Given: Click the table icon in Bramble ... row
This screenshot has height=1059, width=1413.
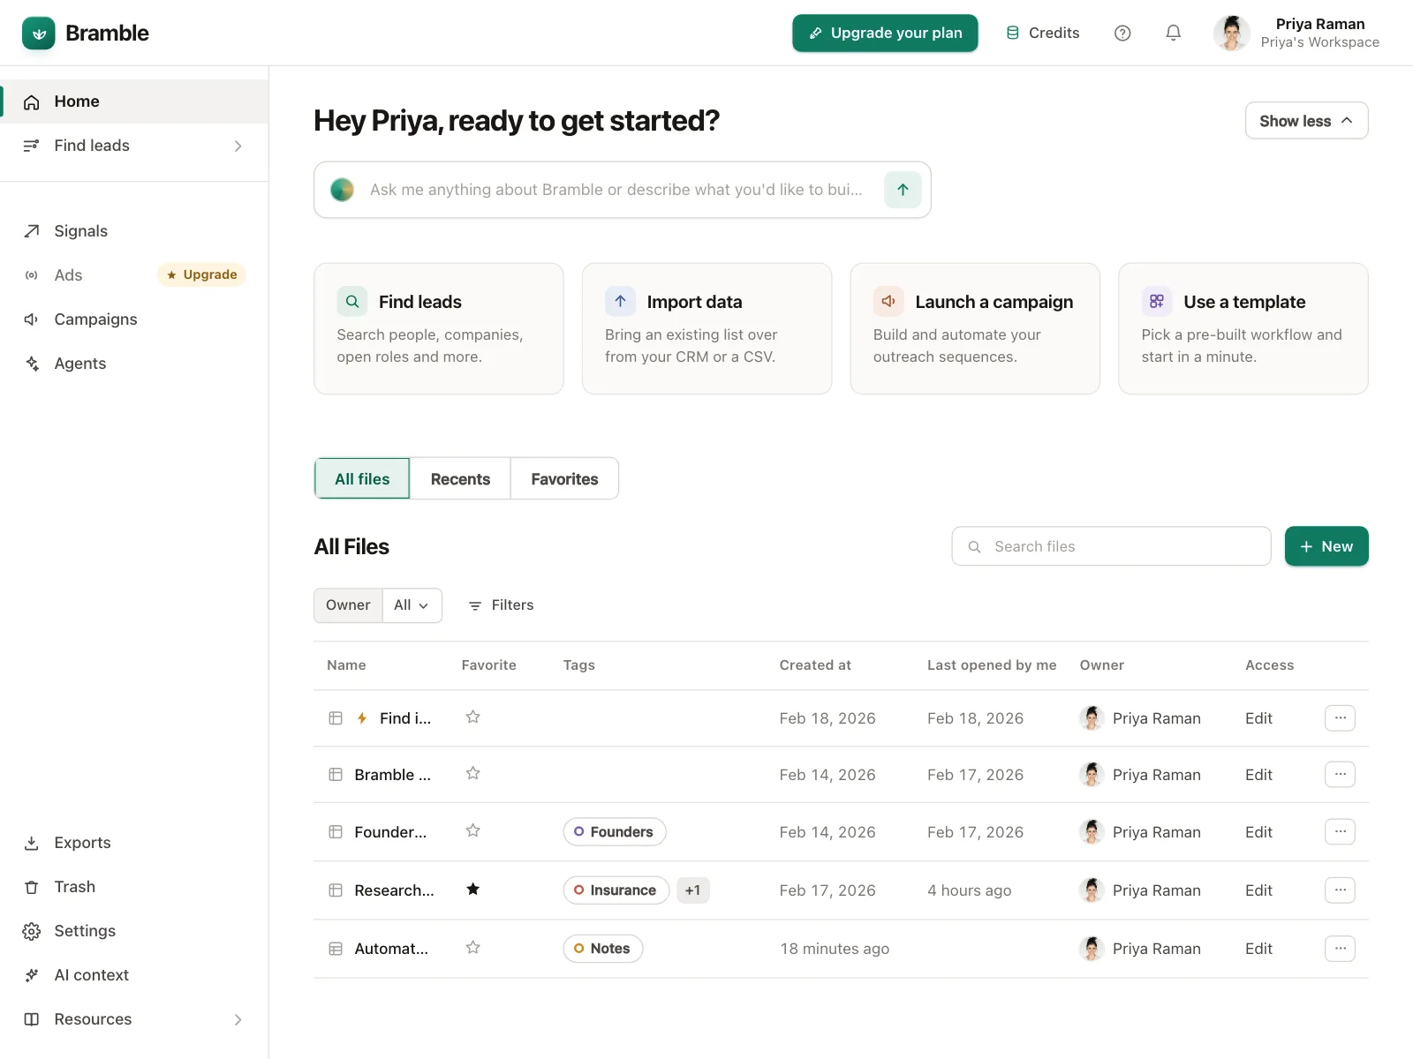Looking at the screenshot, I should click(x=336, y=775).
